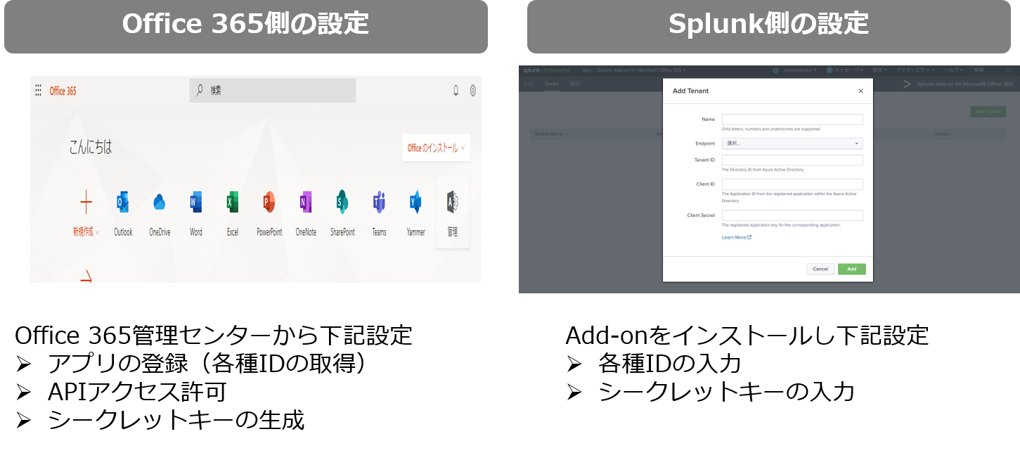Viewport: 1020px width, 472px height.
Task: Switch to the 設定 tab below Splunk logo
Action: [x=575, y=84]
